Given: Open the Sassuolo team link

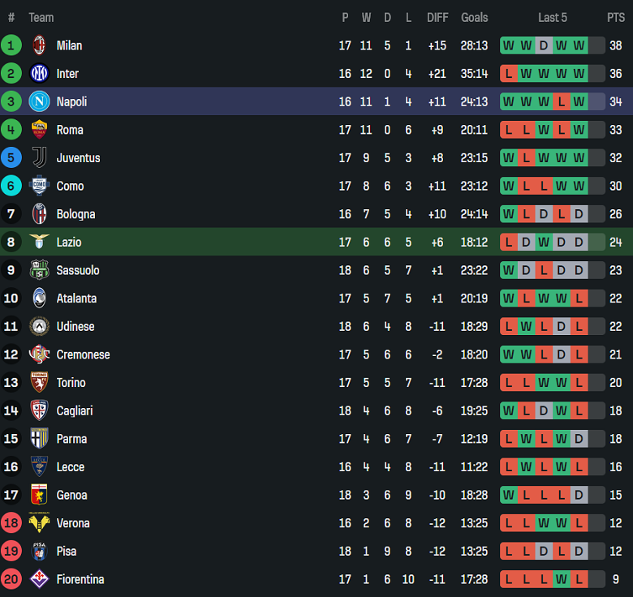Looking at the screenshot, I should coord(78,270).
